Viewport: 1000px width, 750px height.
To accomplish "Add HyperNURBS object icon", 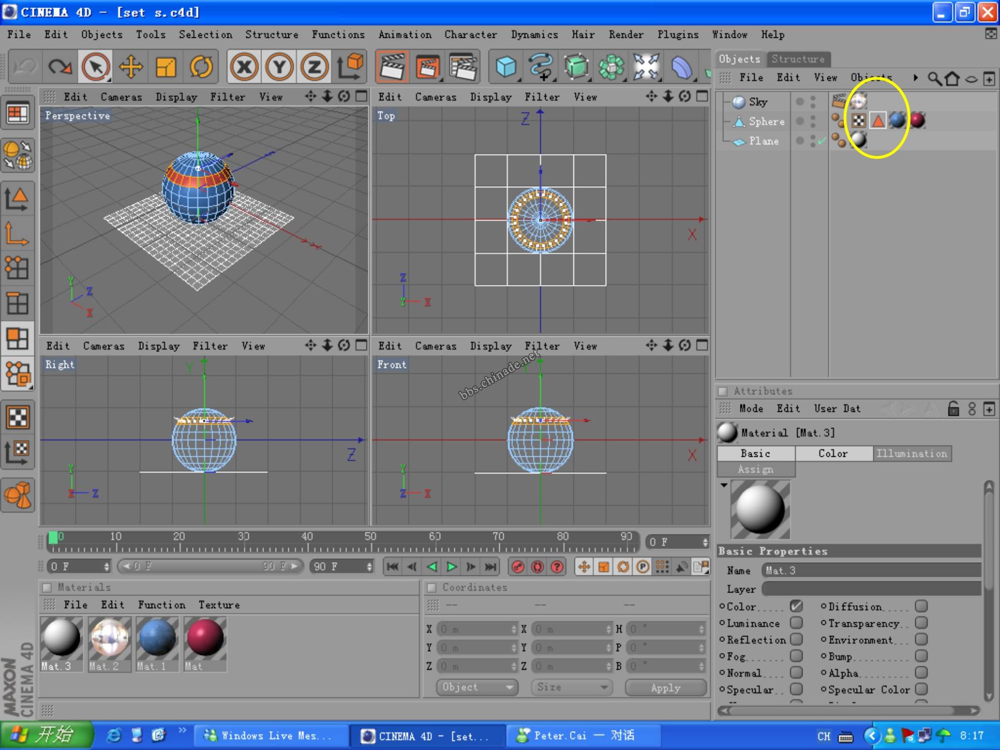I will click(576, 67).
